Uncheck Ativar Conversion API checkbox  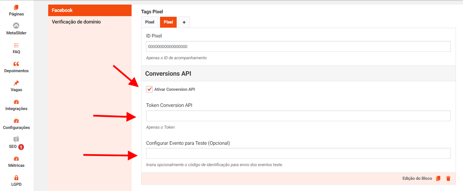[x=150, y=89]
